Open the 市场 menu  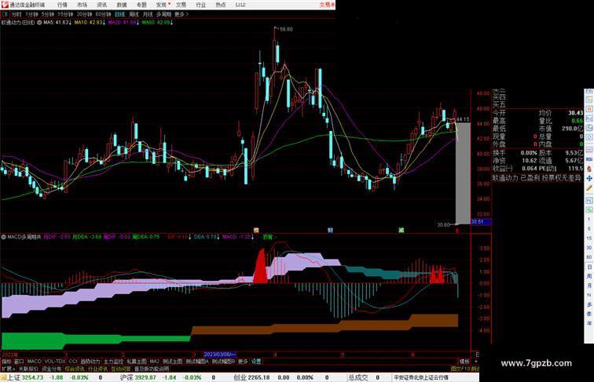tap(82, 5)
